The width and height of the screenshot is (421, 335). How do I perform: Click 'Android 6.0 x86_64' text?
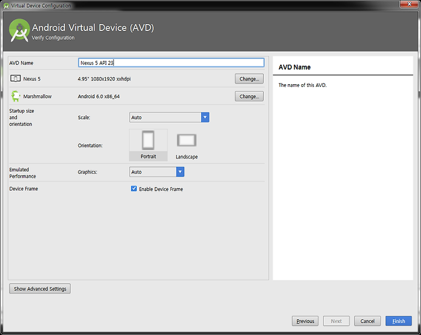99,96
